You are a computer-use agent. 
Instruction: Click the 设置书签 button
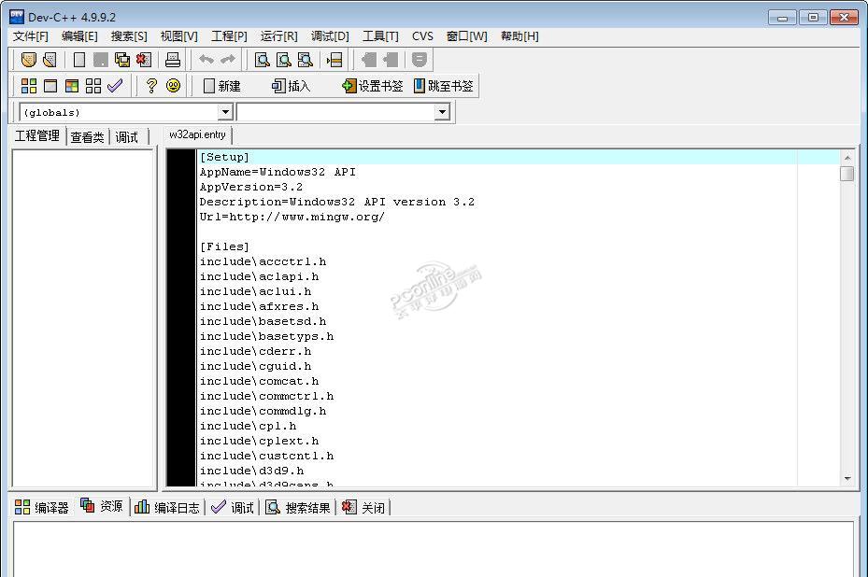click(373, 86)
